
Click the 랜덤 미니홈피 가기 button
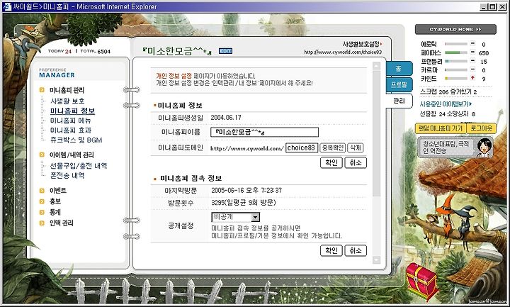click(x=441, y=128)
